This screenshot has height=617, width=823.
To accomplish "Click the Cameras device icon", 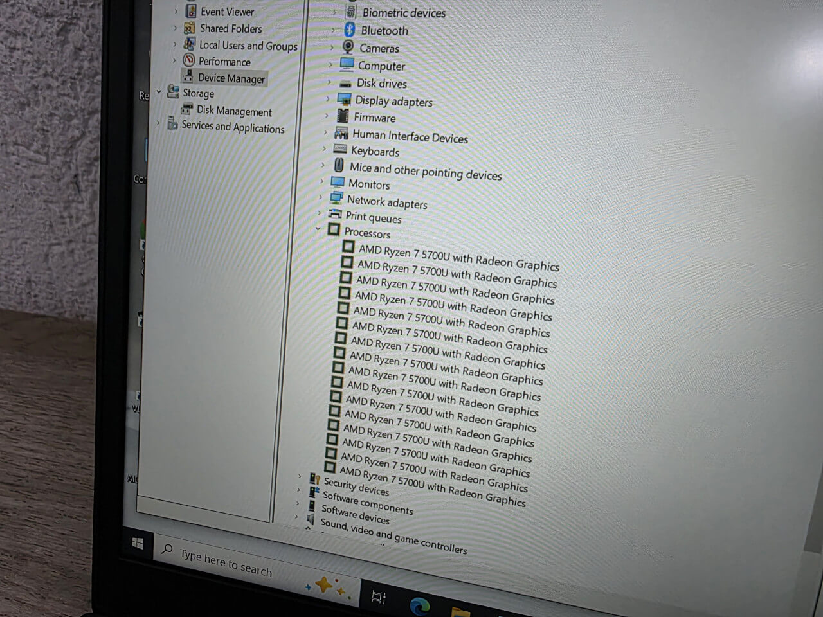I will tap(348, 47).
